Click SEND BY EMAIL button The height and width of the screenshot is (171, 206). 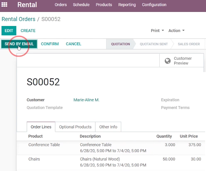pyautogui.click(x=19, y=44)
